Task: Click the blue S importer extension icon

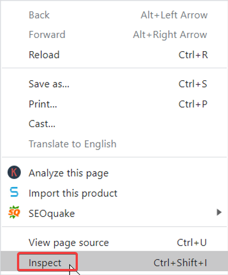Action: pos(14,192)
